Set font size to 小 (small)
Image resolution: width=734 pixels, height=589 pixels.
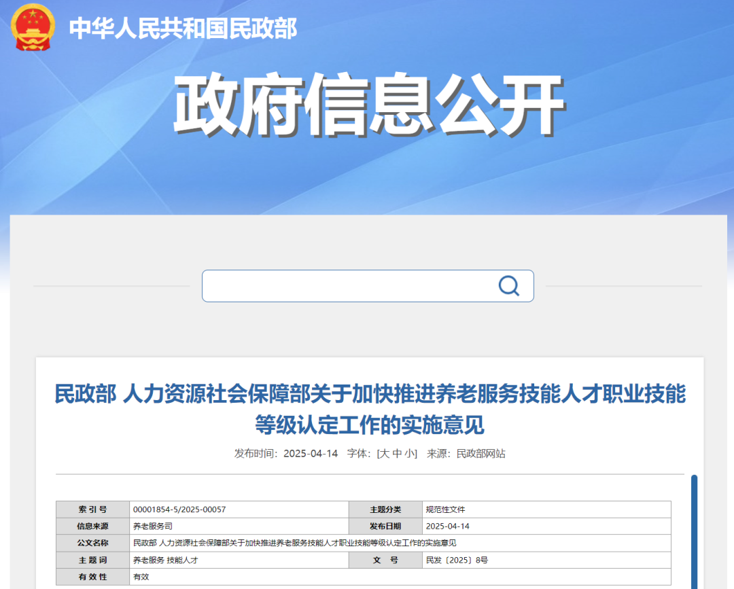coord(410,454)
